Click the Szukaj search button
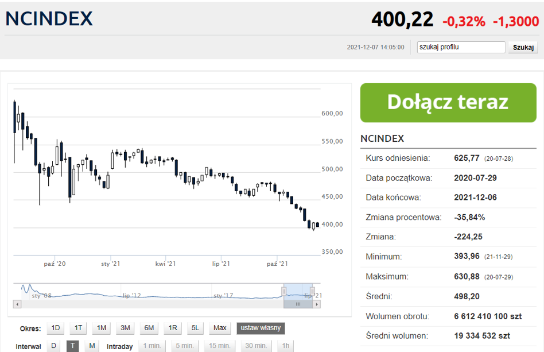This screenshot has width=544, height=352. 523,47
